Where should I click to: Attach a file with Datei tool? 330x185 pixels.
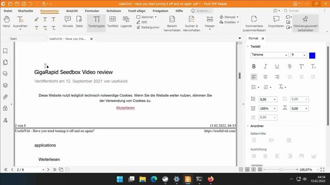pyautogui.click(x=79, y=22)
